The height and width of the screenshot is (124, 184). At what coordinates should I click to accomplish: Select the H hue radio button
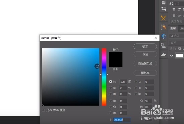click(x=110, y=81)
